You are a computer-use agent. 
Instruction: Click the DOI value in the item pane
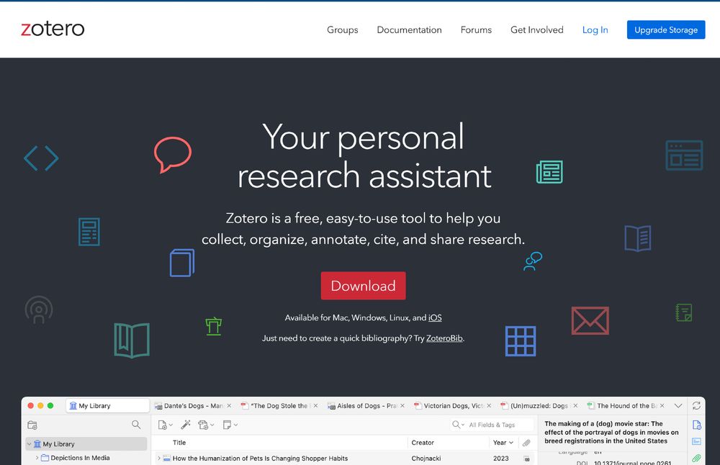pos(633,463)
